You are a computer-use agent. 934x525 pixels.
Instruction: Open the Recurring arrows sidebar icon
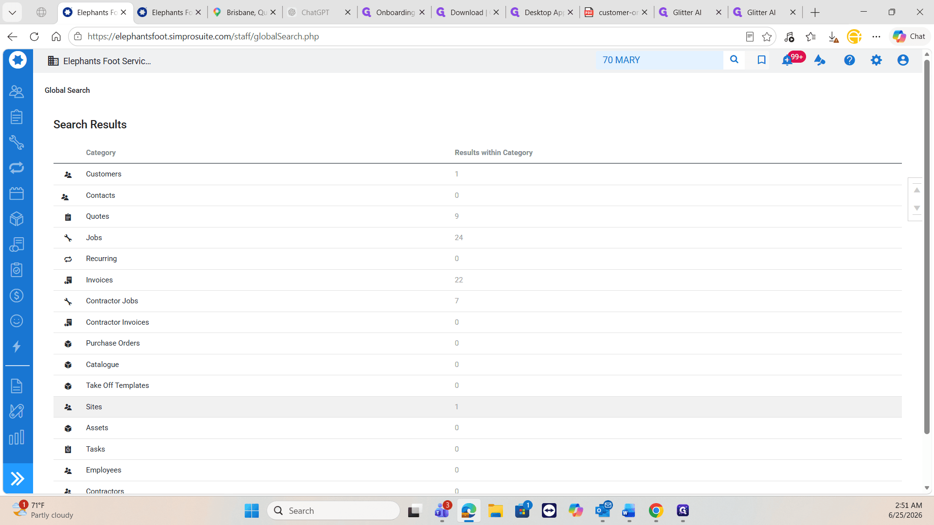tap(17, 168)
